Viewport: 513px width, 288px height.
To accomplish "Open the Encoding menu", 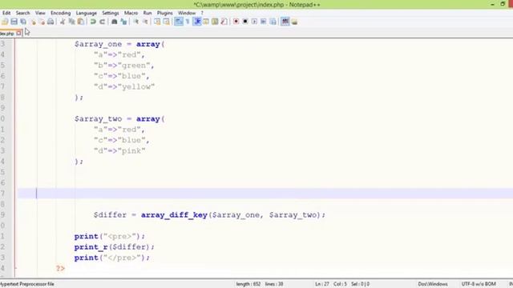I will (61, 13).
